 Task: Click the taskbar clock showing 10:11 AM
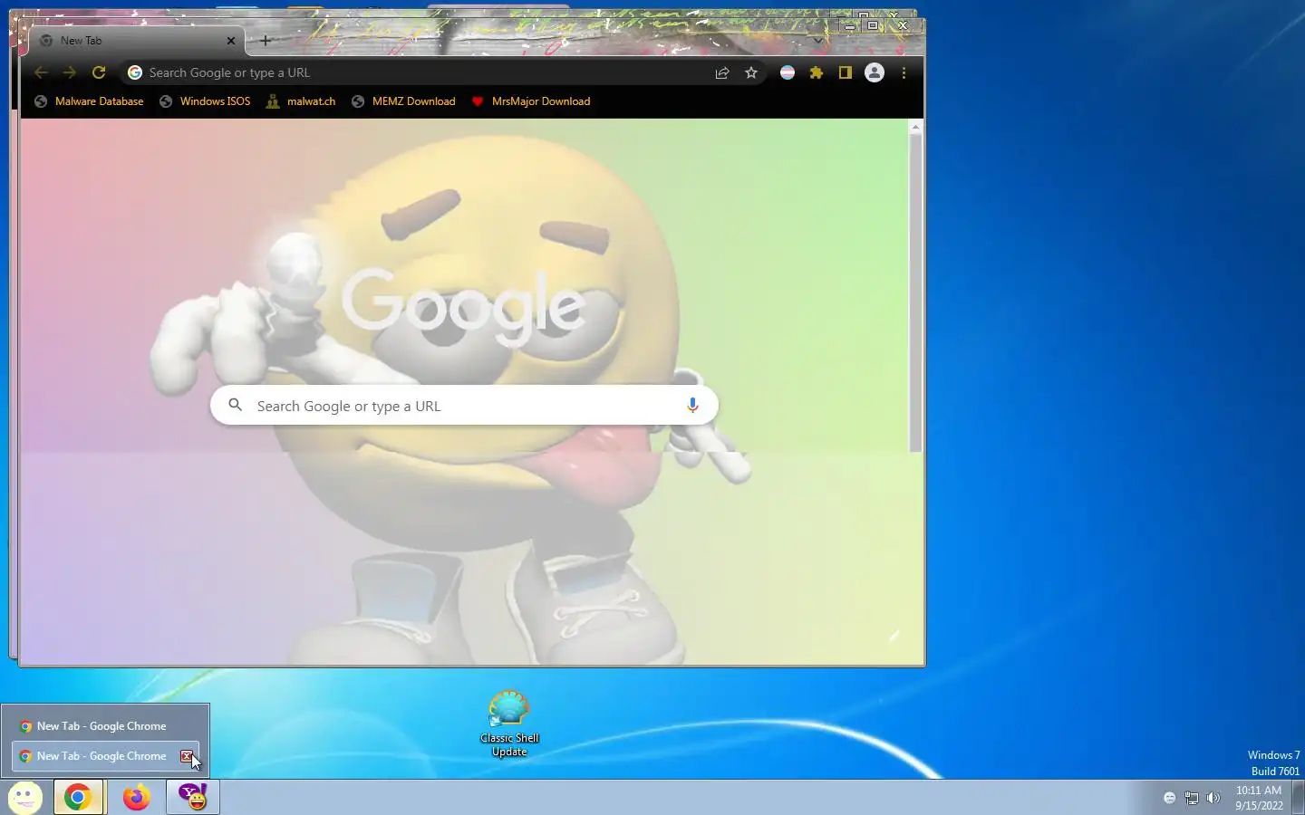pyautogui.click(x=1259, y=798)
